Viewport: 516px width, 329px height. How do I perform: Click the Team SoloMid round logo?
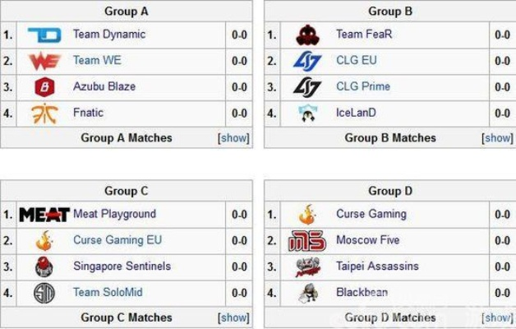coord(44,293)
